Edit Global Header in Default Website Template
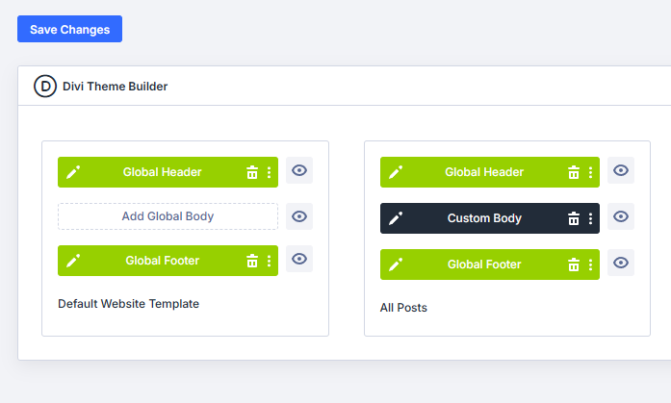Image resolution: width=671 pixels, height=403 pixels. (x=73, y=172)
